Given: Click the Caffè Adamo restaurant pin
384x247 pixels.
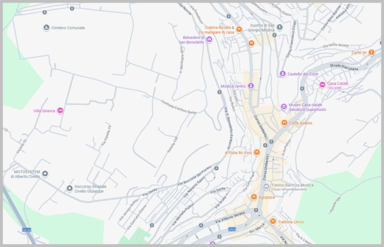Looking at the screenshot, I should pos(284,123).
